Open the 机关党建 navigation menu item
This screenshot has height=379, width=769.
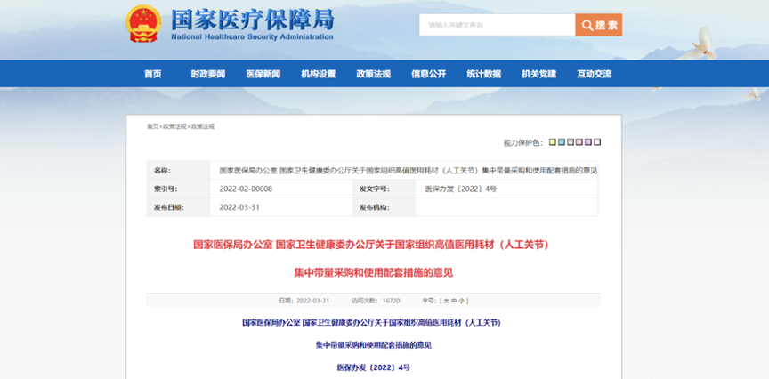[x=539, y=74]
